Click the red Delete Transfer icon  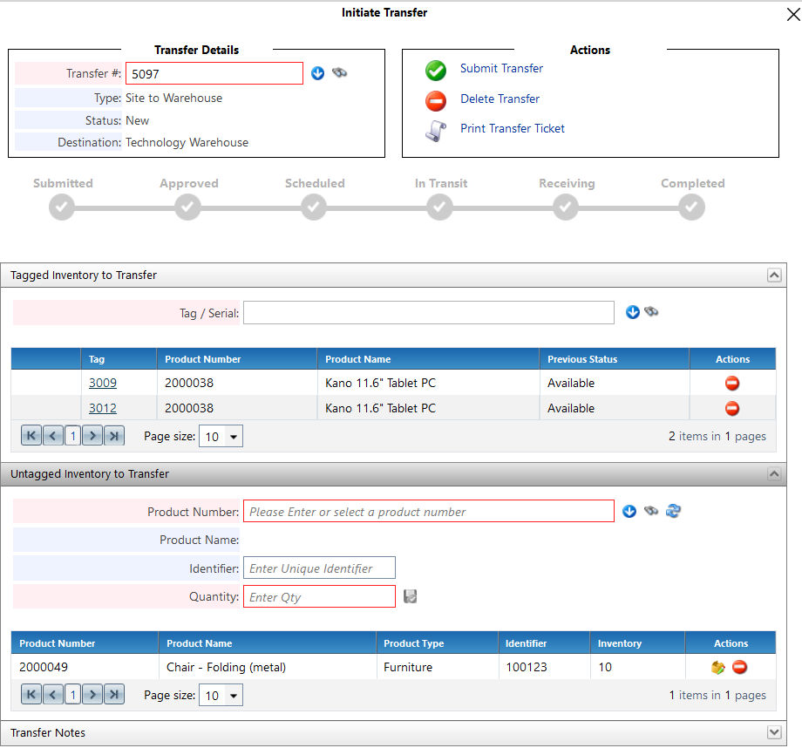(436, 101)
